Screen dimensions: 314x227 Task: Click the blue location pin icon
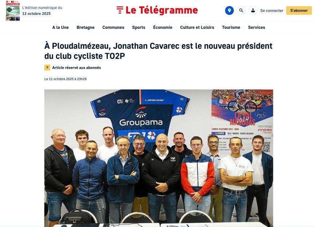229,11
